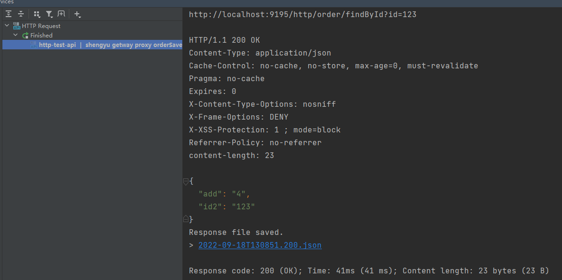Click the Finished rerun status icon
Viewport: 562px width, 280px height.
point(26,36)
